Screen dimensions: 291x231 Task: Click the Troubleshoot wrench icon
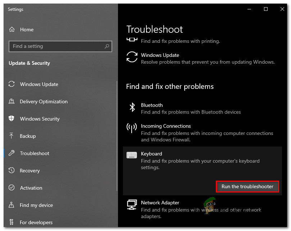point(12,153)
